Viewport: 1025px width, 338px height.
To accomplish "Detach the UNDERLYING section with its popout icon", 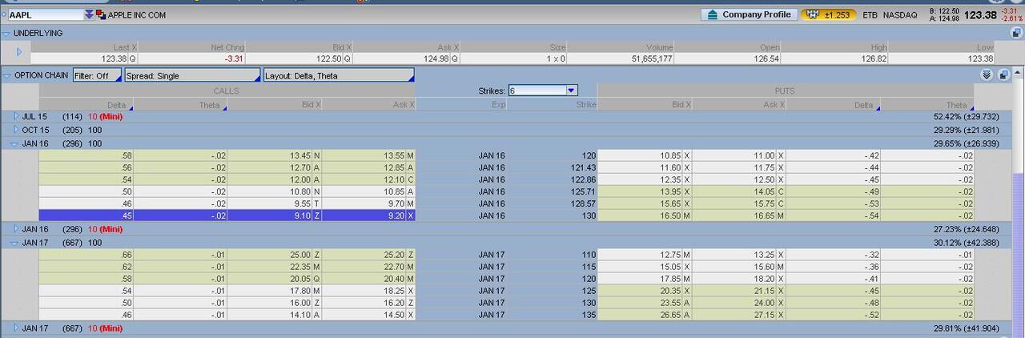I will [1016, 33].
